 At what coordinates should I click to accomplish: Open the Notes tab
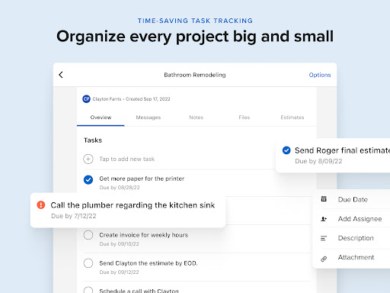pos(197,118)
